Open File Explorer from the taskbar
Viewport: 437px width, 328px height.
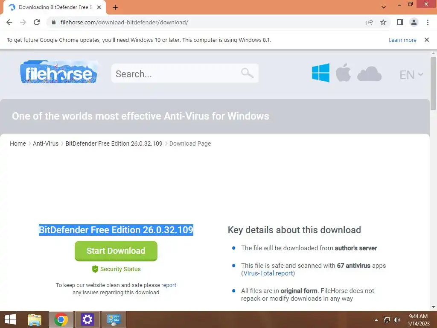pyautogui.click(x=35, y=319)
